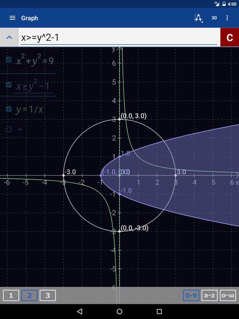Screen dimensions: 239x319
Task: Switch to 0-9 numeric keyboard
Action: pyautogui.click(x=191, y=295)
